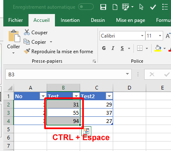171x151 pixels.
Task: Click Reproduire la mise en forme
Action: [x=58, y=52]
